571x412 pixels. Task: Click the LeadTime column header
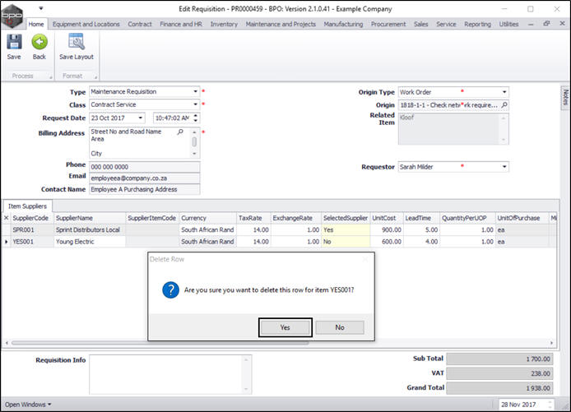(x=421, y=218)
